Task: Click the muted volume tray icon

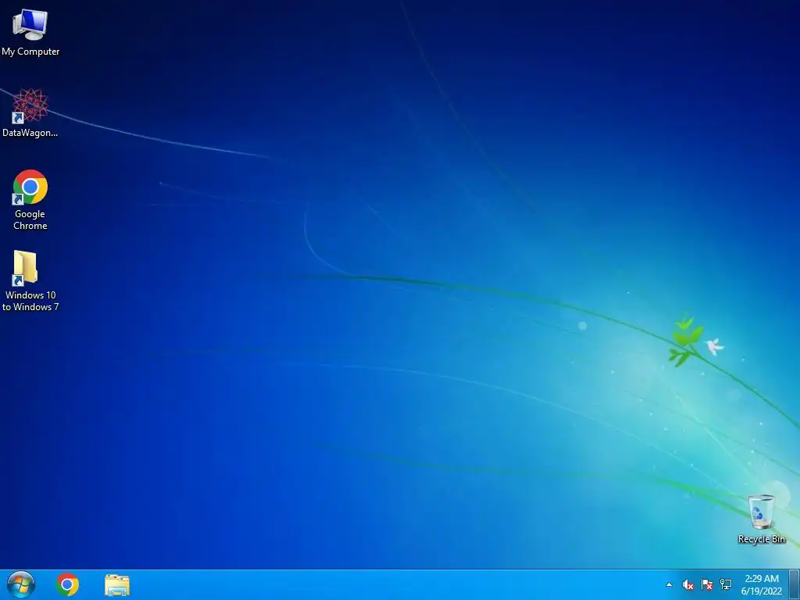Action: tap(687, 584)
